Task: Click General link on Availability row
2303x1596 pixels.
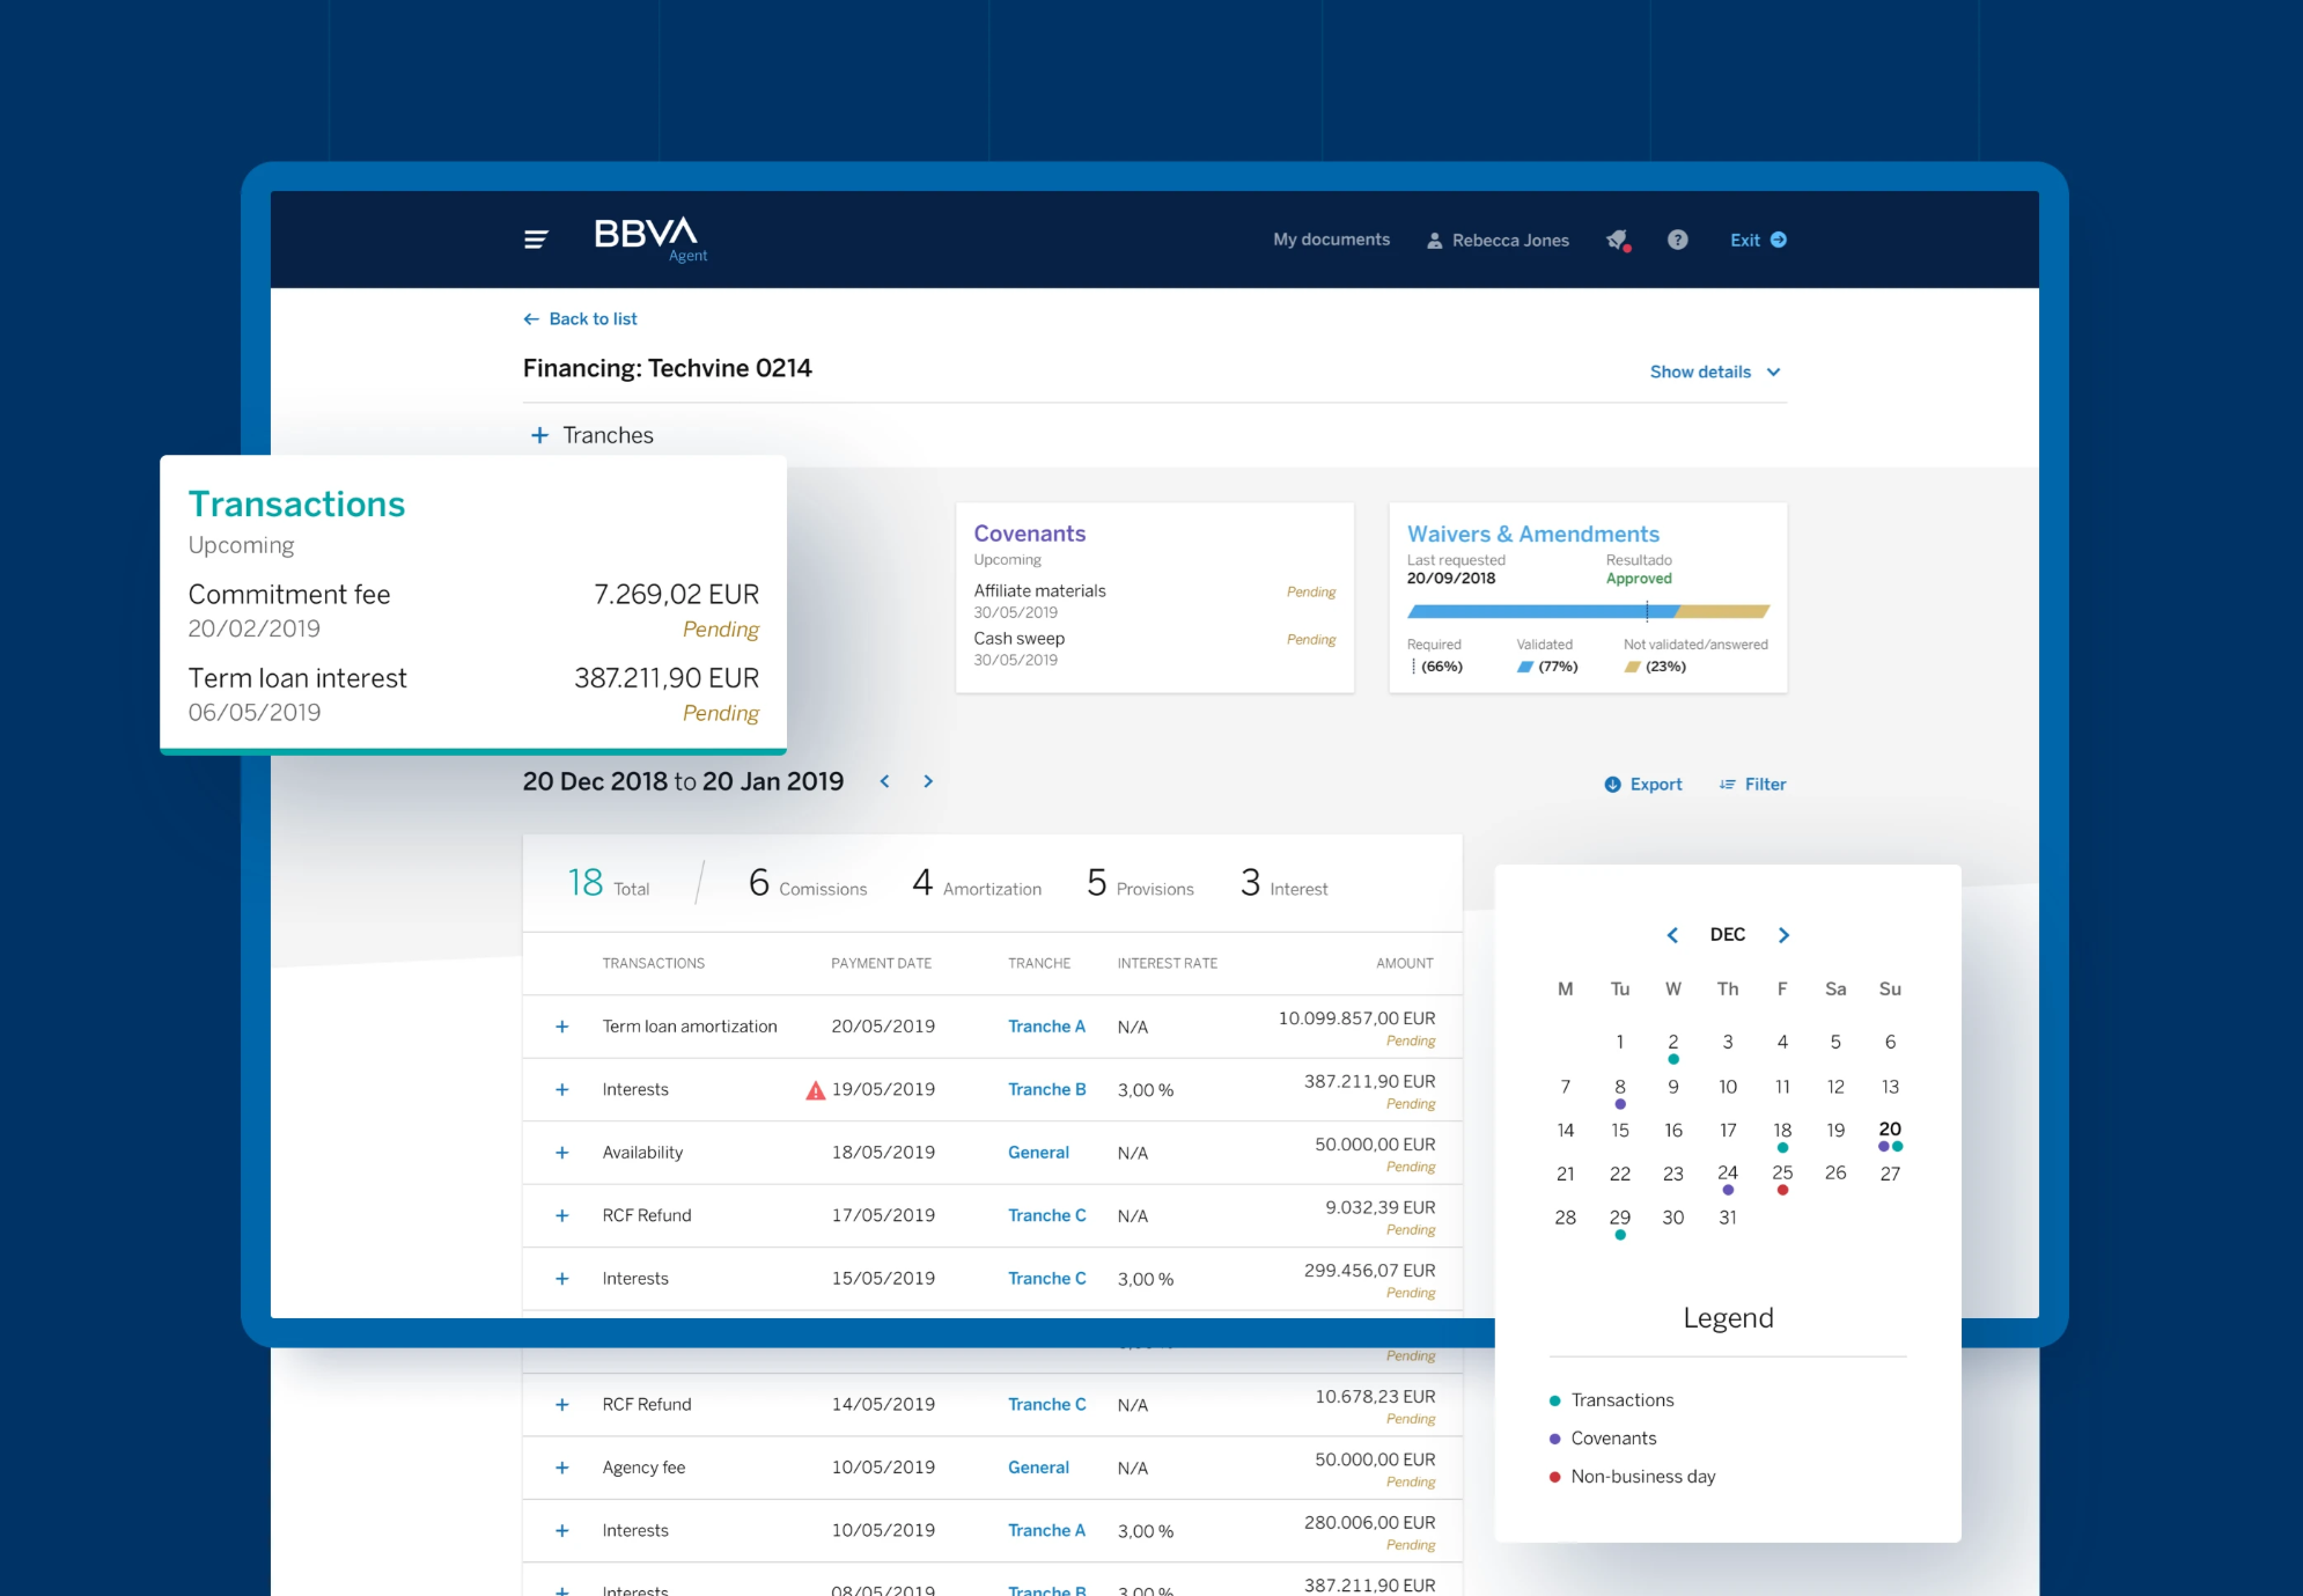Action: pos(1038,1153)
